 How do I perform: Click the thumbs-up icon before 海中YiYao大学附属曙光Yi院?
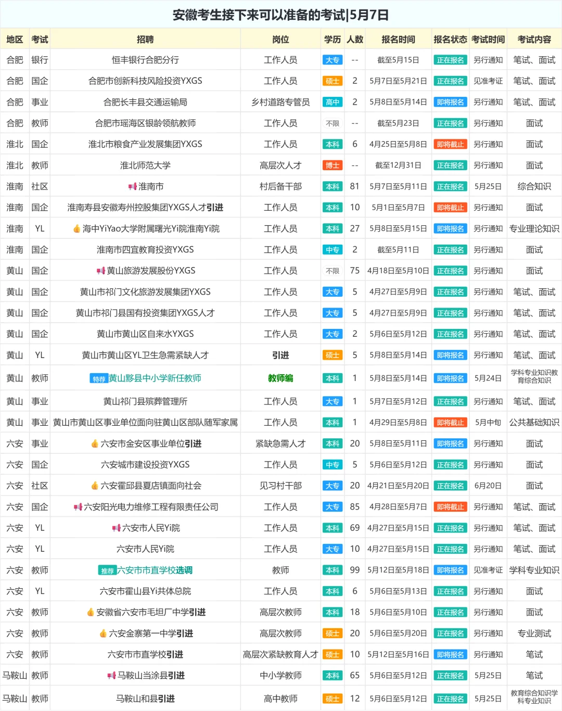click(x=76, y=228)
